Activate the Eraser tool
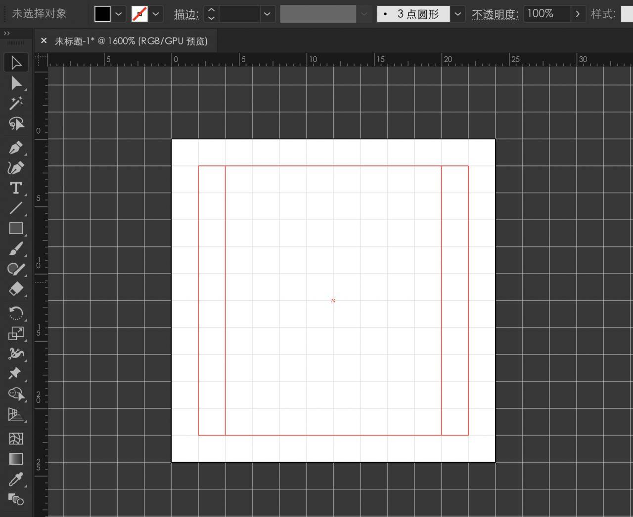Viewport: 633px width, 517px height. pos(16,289)
